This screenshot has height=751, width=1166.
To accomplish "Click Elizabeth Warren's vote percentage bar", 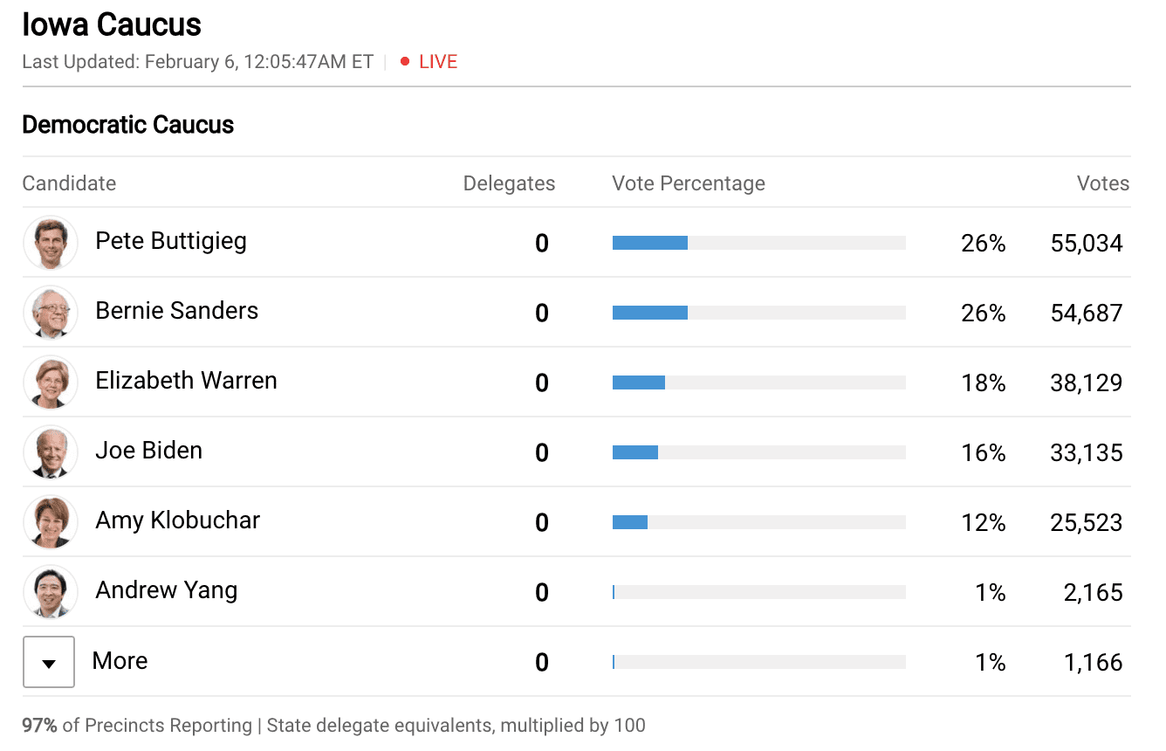I will (x=759, y=382).
